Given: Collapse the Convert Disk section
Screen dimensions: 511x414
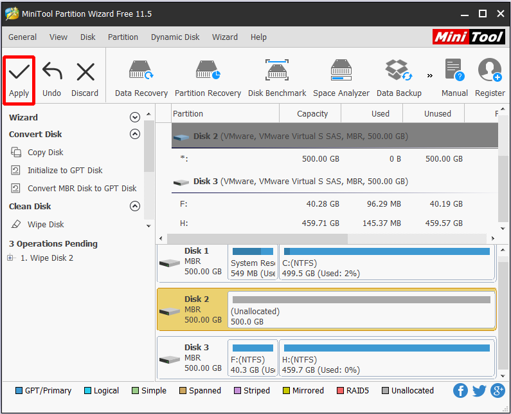Looking at the screenshot, I should click(x=135, y=134).
